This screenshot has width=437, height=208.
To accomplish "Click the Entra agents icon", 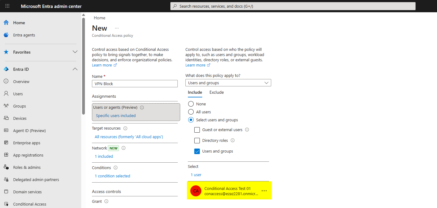I will click(x=6, y=35).
